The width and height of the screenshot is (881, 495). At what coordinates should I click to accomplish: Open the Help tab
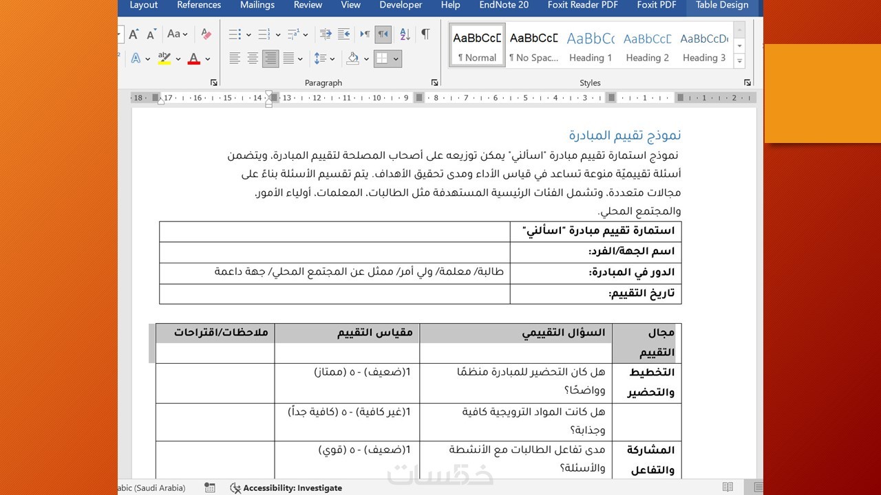pyautogui.click(x=450, y=5)
